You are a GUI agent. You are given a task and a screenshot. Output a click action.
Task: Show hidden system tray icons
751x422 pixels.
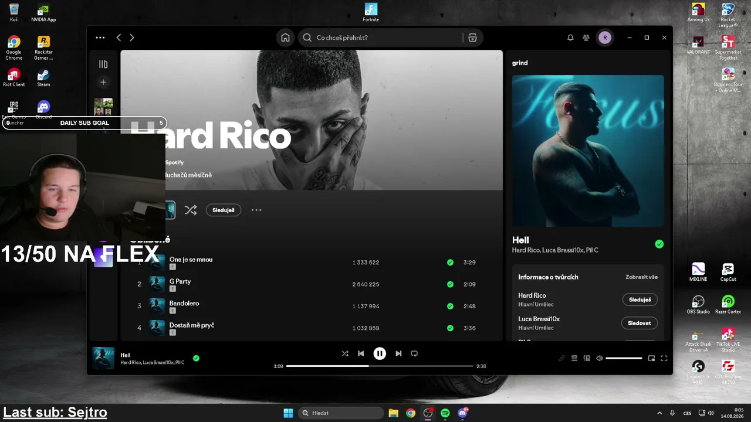(659, 413)
